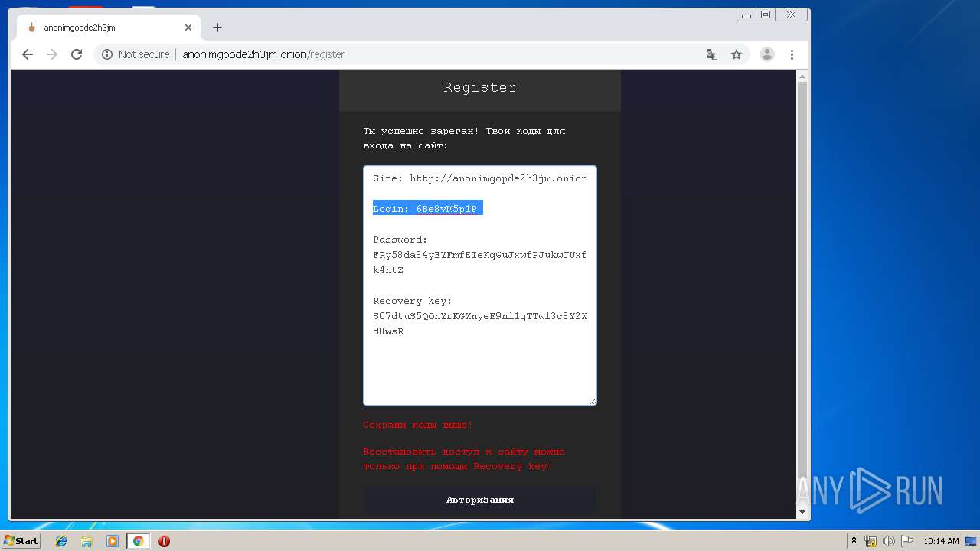Show hidden system tray icons
This screenshot has height=551, width=980.
point(854,541)
